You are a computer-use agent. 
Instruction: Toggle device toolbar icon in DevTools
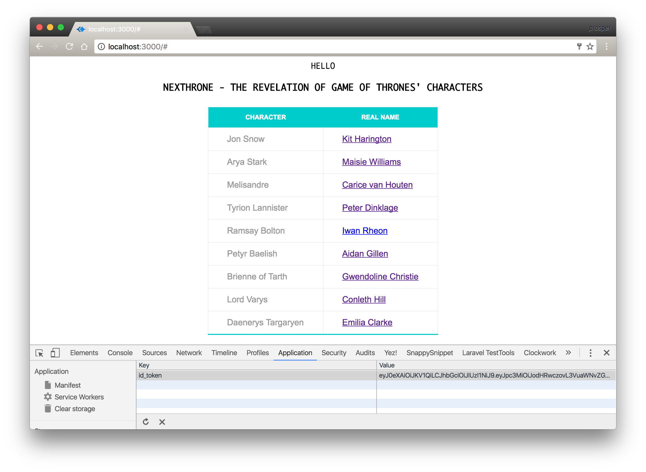point(55,353)
